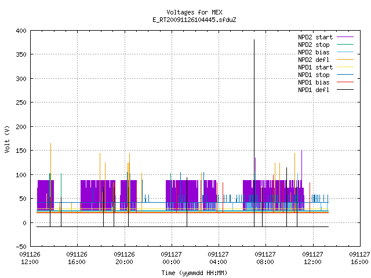The height and width of the screenshot is (278, 371).
Task: Click the 'NPD1 stop' legend label
Action: 314,75
